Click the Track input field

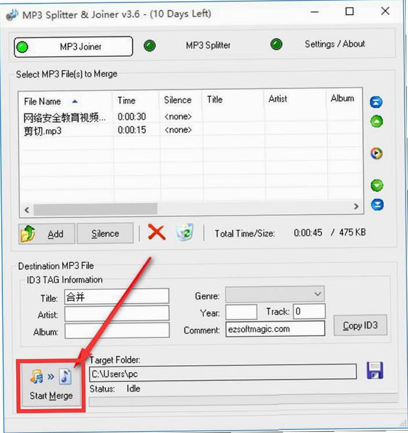(309, 311)
